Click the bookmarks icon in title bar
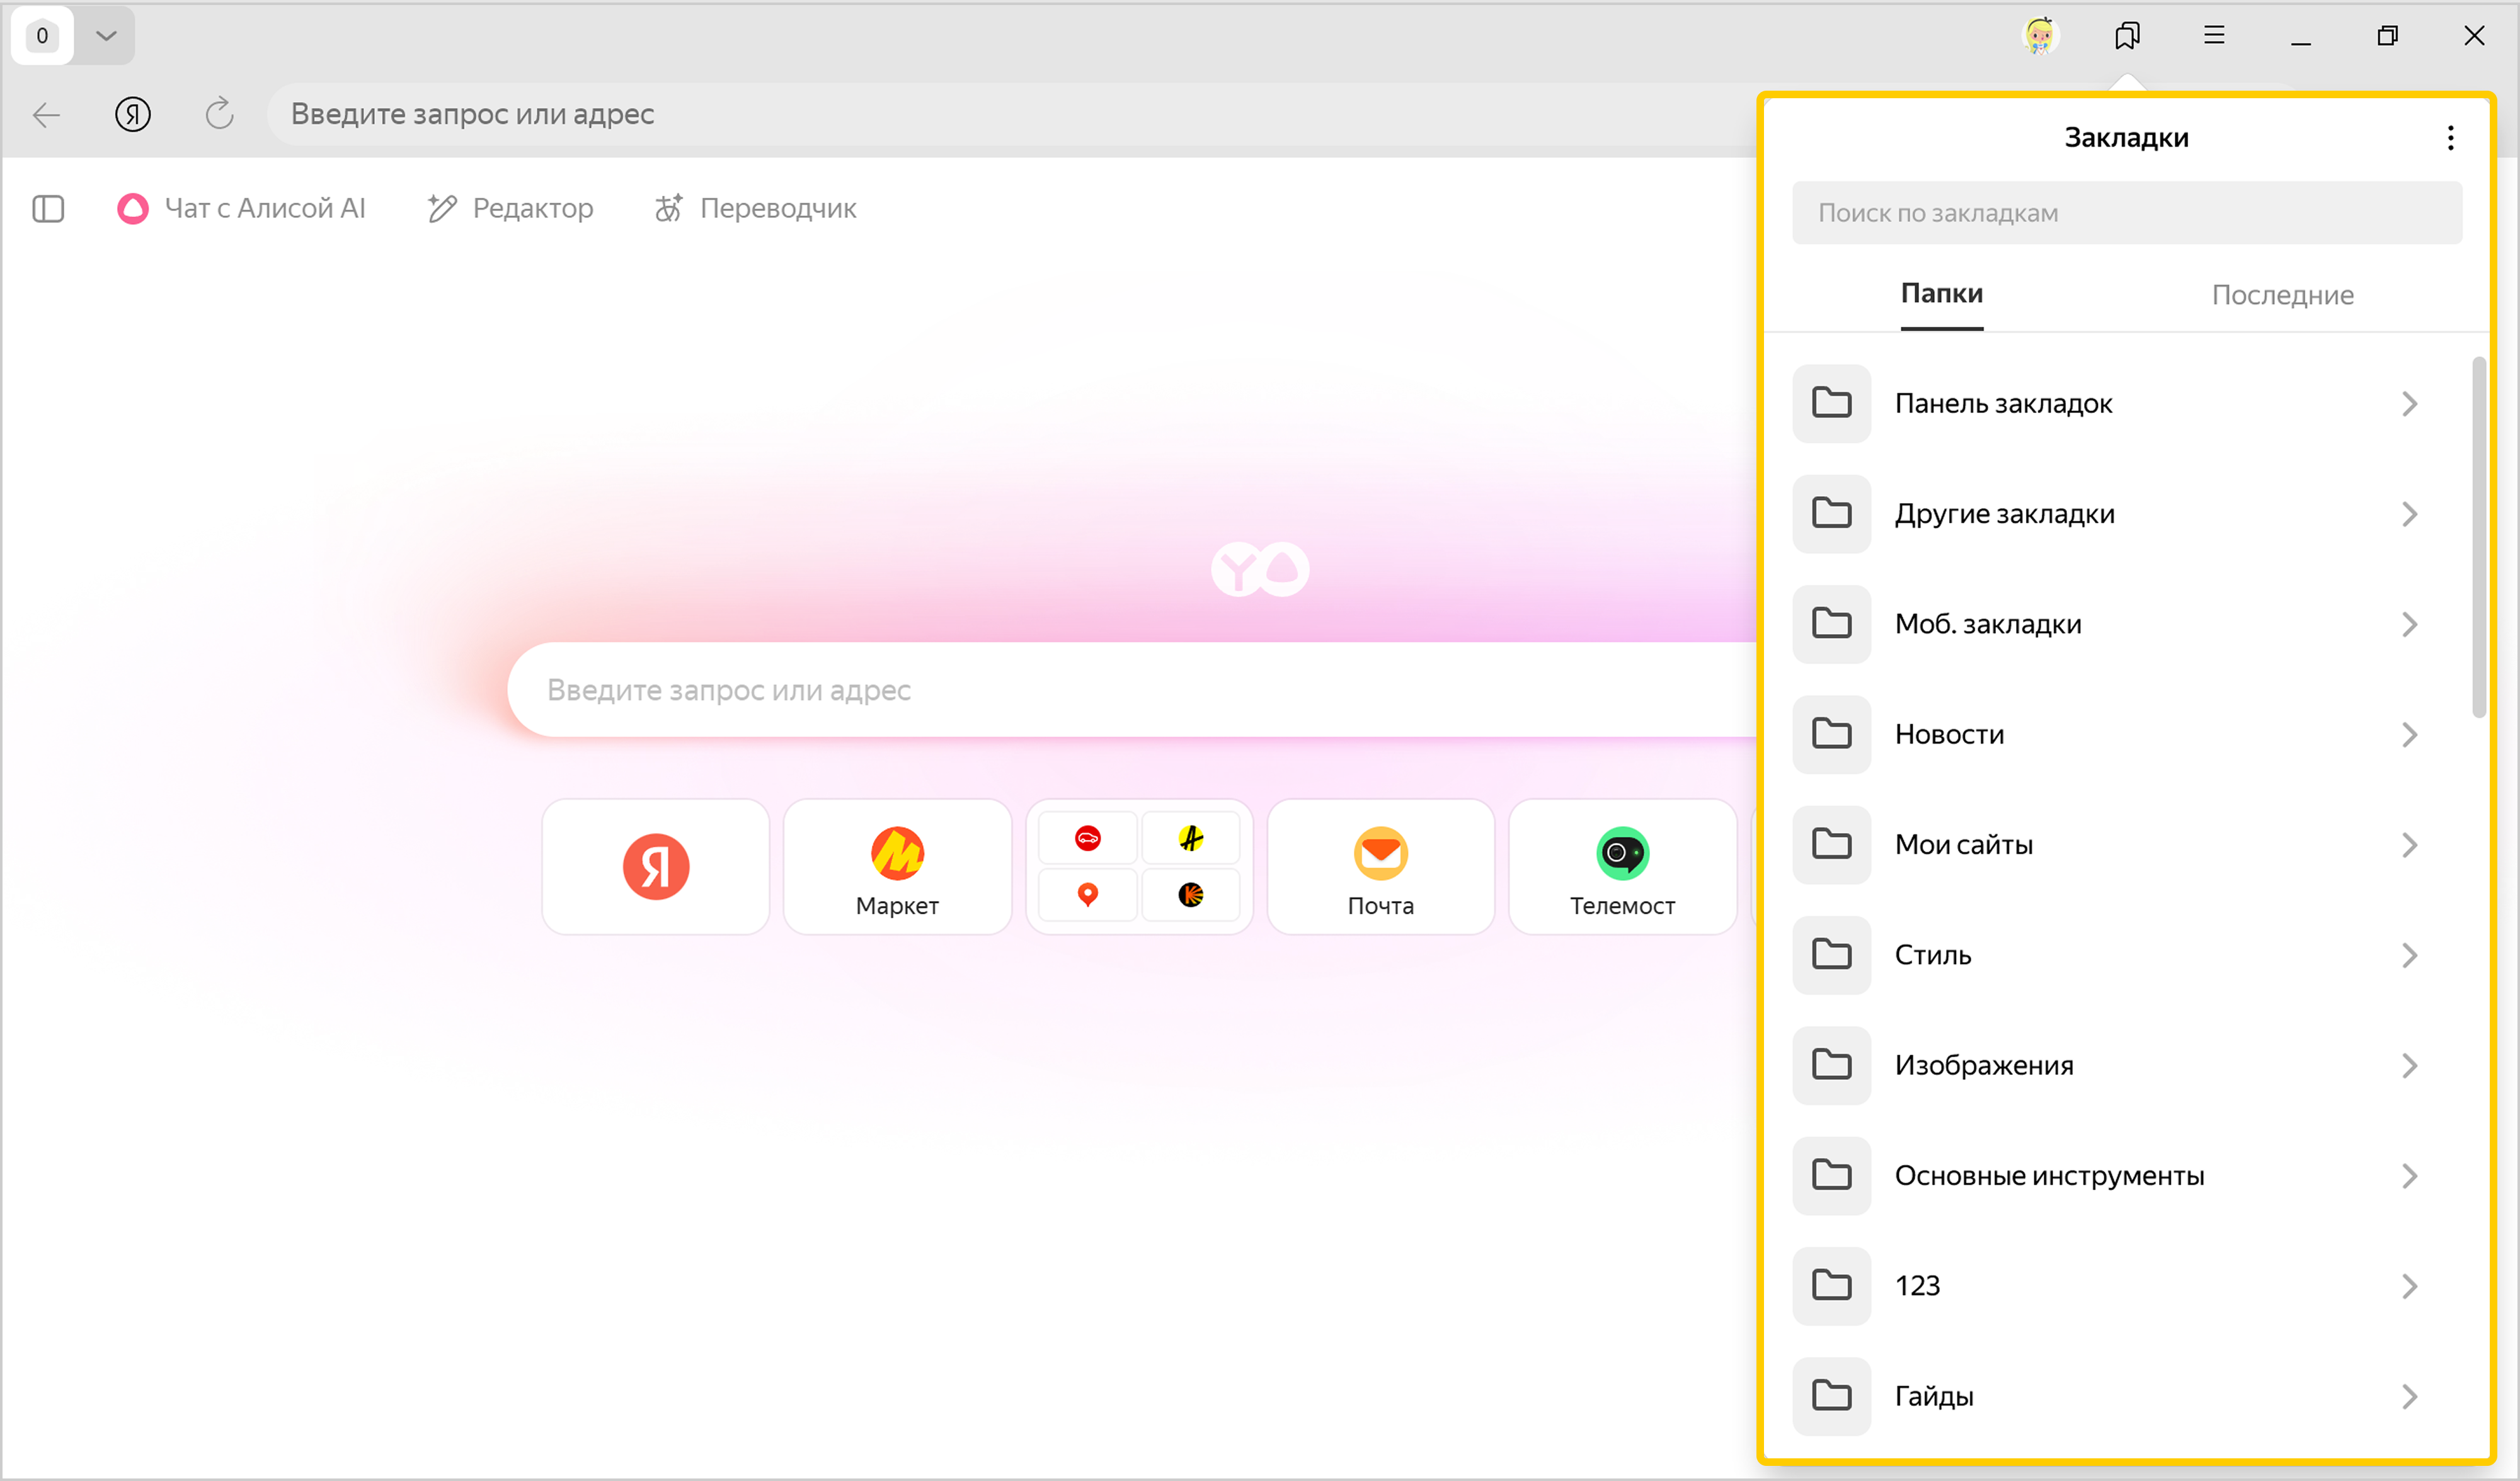 [2127, 36]
